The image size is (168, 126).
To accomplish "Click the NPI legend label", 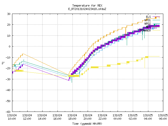I will 148,27.
